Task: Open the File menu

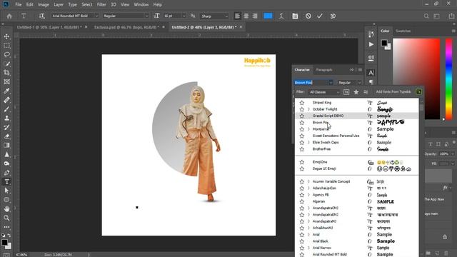Action: (19, 4)
